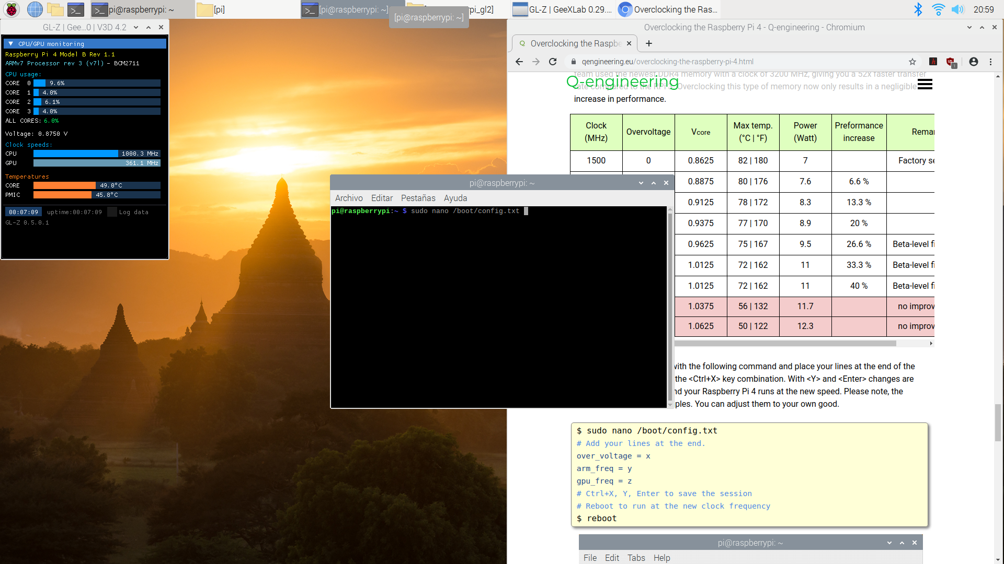Viewport: 1004px width, 564px height.
Task: Click the table horizontal scrollbar
Action: pos(784,343)
